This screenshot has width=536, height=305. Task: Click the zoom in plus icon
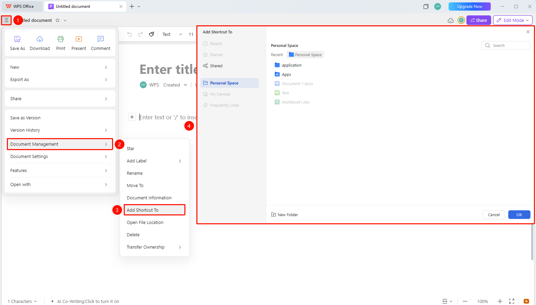pyautogui.click(x=500, y=301)
